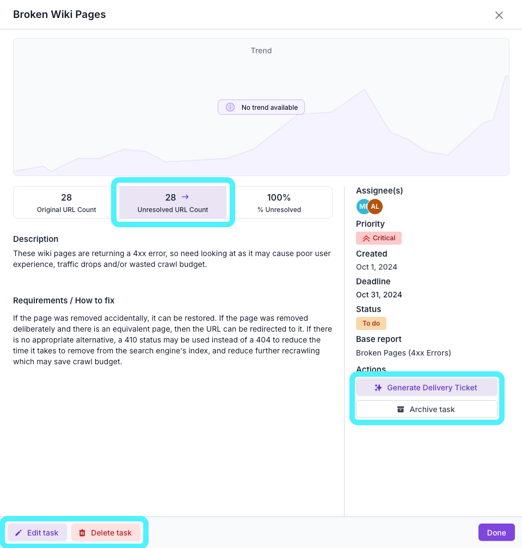Image resolution: width=522 pixels, height=548 pixels.
Task: Click the AL assignee avatar
Action: click(375, 207)
